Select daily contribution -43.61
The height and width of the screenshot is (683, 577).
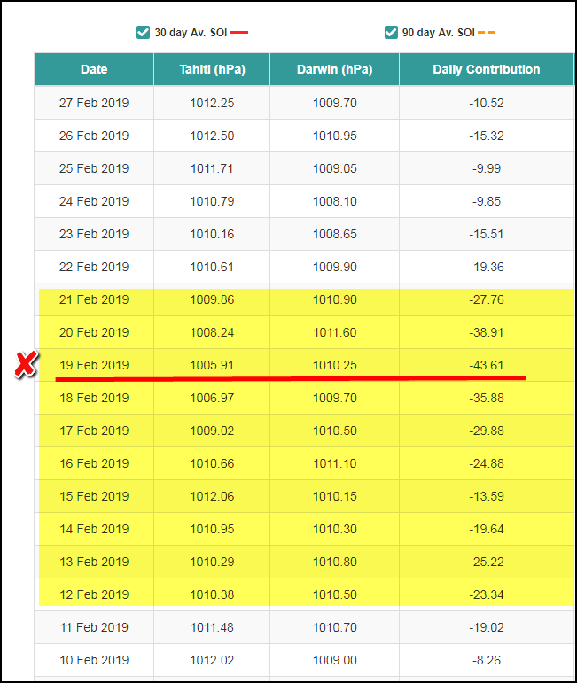[487, 365]
